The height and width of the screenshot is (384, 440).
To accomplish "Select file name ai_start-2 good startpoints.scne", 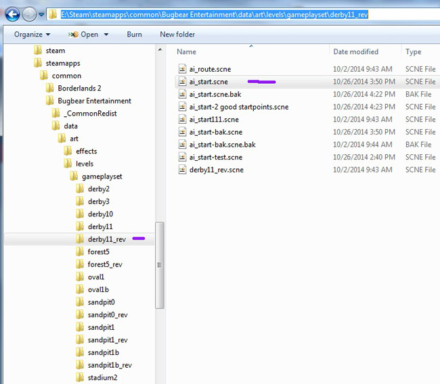I will 239,107.
